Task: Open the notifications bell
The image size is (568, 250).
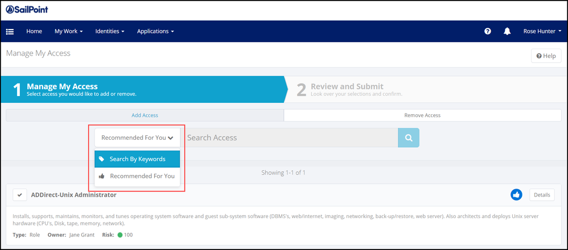Action: 507,31
